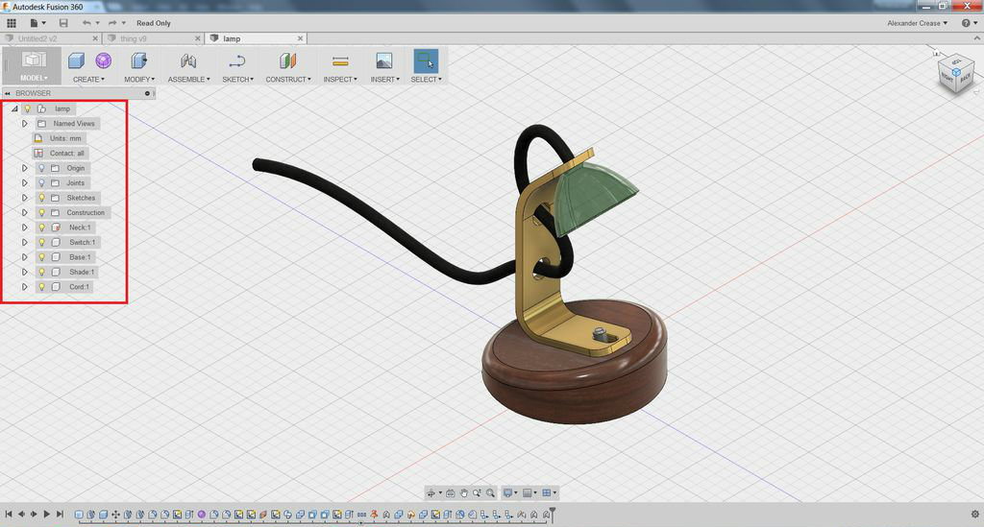Open the Grid and Snaps icon
The image size is (984, 527).
[528, 493]
